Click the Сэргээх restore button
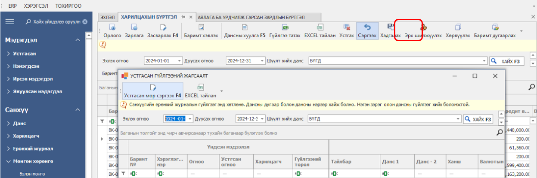The height and width of the screenshot is (178, 537). pyautogui.click(x=367, y=31)
